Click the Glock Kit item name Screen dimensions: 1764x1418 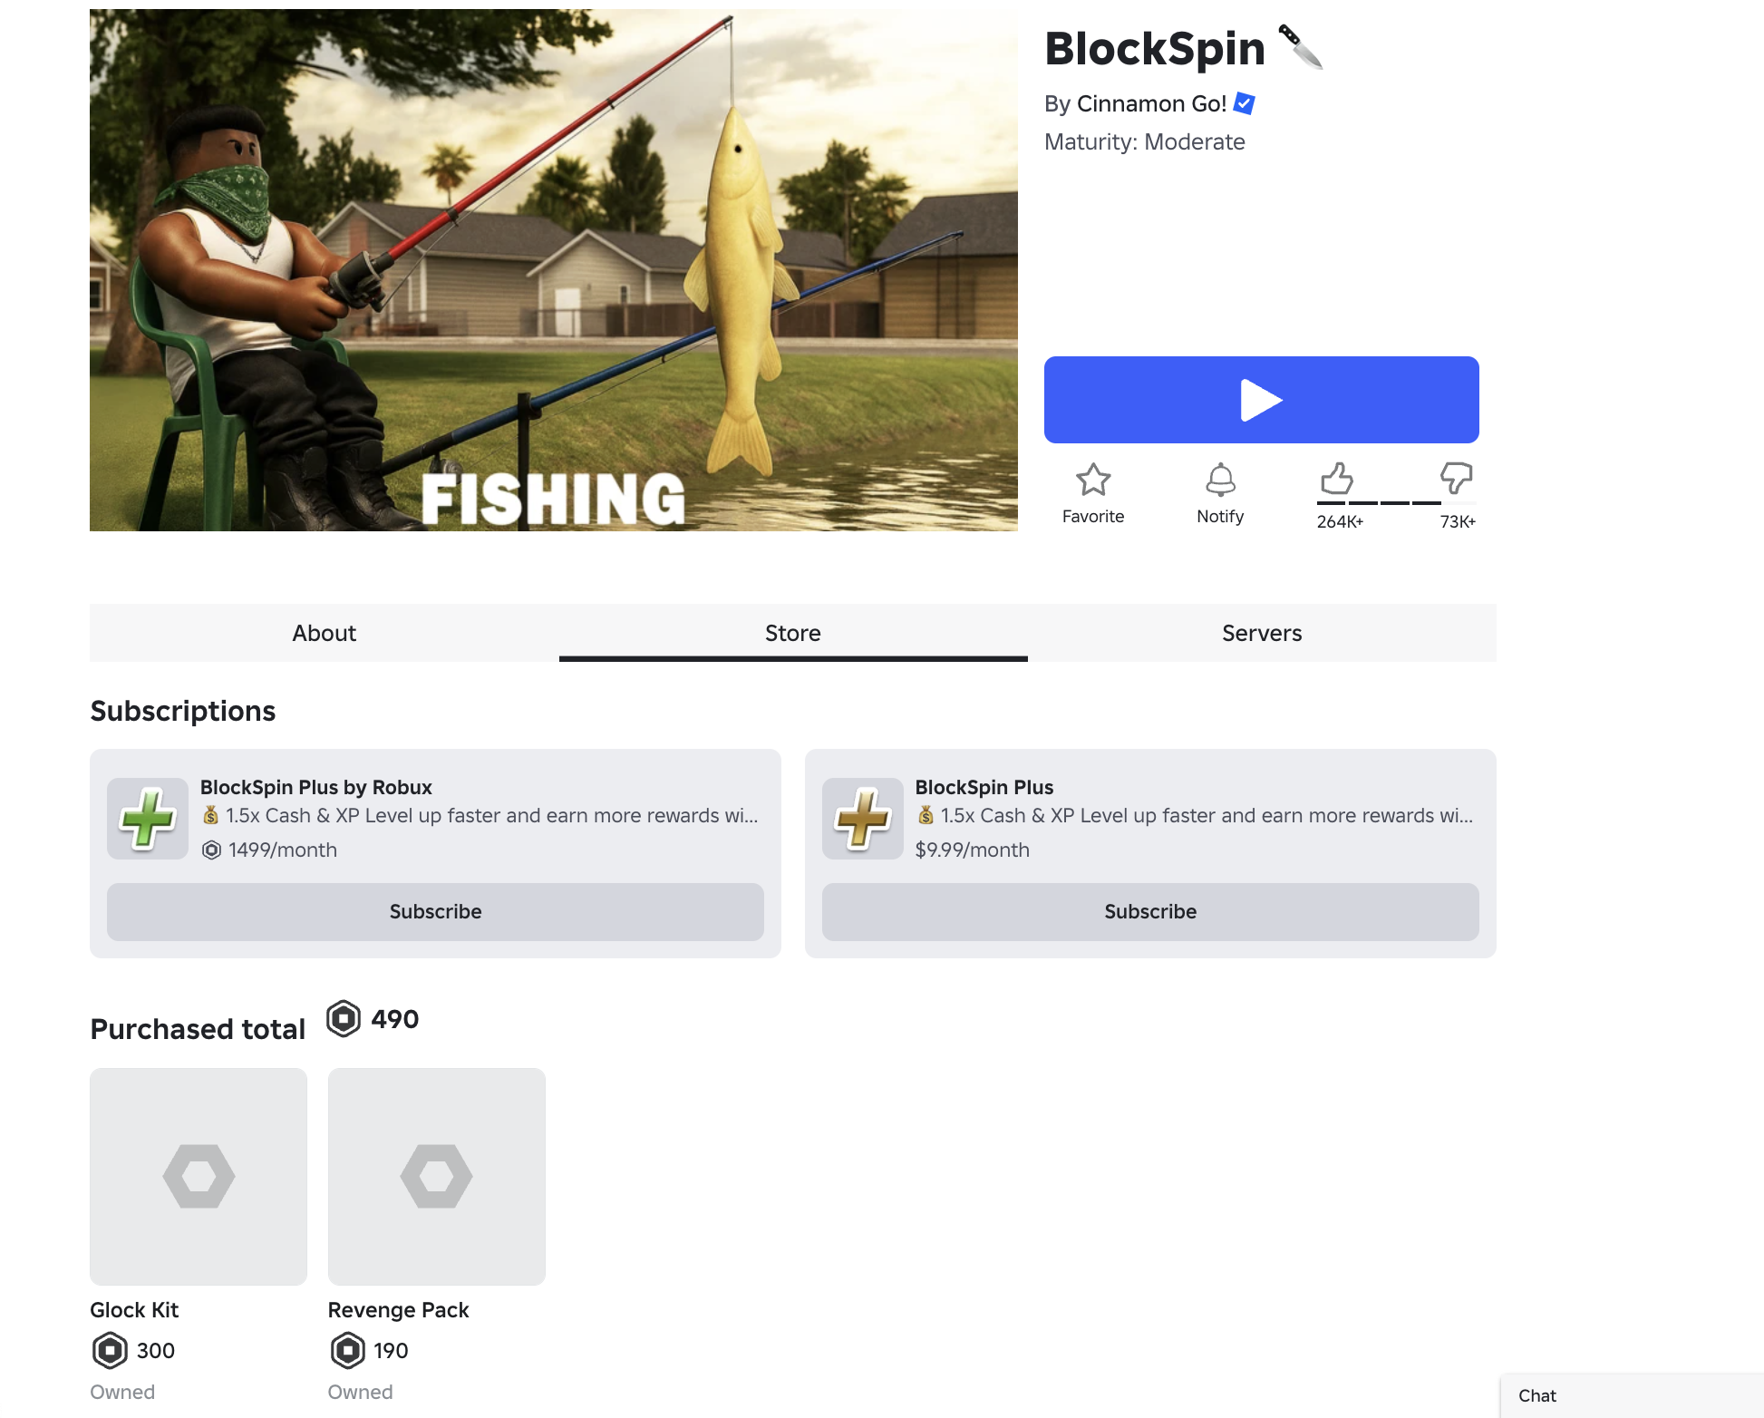134,1310
